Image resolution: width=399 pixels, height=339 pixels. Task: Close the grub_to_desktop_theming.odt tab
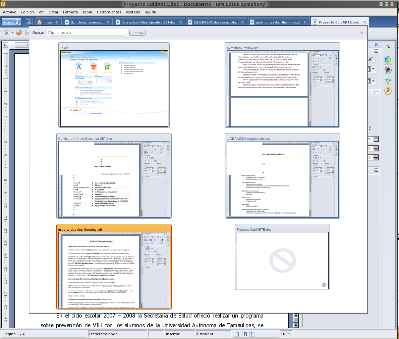(x=305, y=22)
